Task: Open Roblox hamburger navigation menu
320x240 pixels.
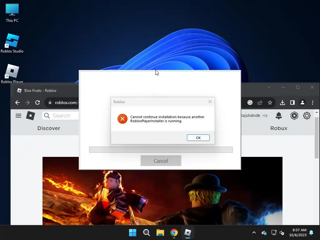Action: click(x=18, y=116)
